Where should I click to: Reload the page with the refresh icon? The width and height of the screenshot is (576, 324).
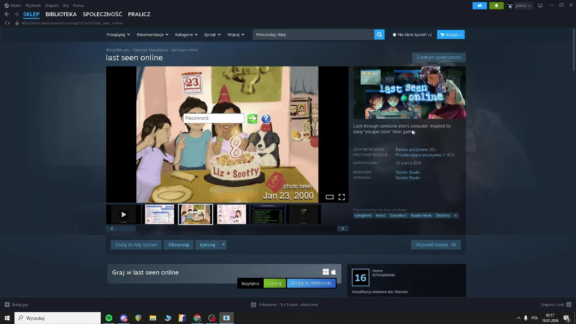tap(7, 23)
